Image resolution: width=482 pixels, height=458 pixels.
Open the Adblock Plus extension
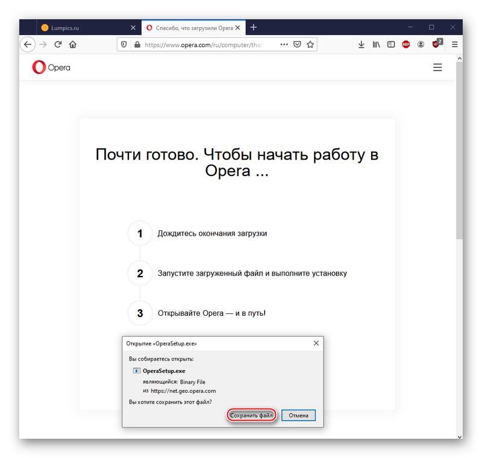(405, 45)
